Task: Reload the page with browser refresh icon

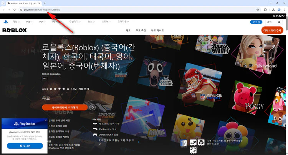Action: click(x=15, y=9)
